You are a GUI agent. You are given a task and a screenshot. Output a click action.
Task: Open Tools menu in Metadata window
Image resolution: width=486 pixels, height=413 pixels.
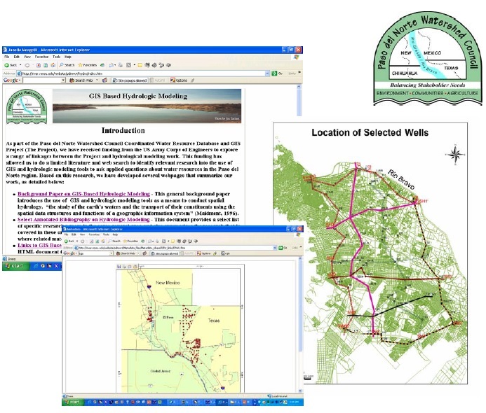(x=106, y=234)
